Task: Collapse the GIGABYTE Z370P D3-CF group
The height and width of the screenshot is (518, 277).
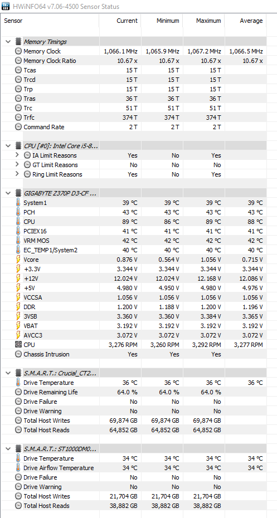Action: tap(8, 193)
